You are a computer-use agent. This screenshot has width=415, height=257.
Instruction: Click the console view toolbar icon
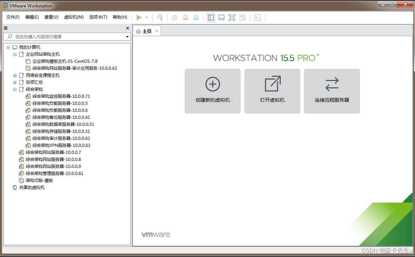click(258, 18)
